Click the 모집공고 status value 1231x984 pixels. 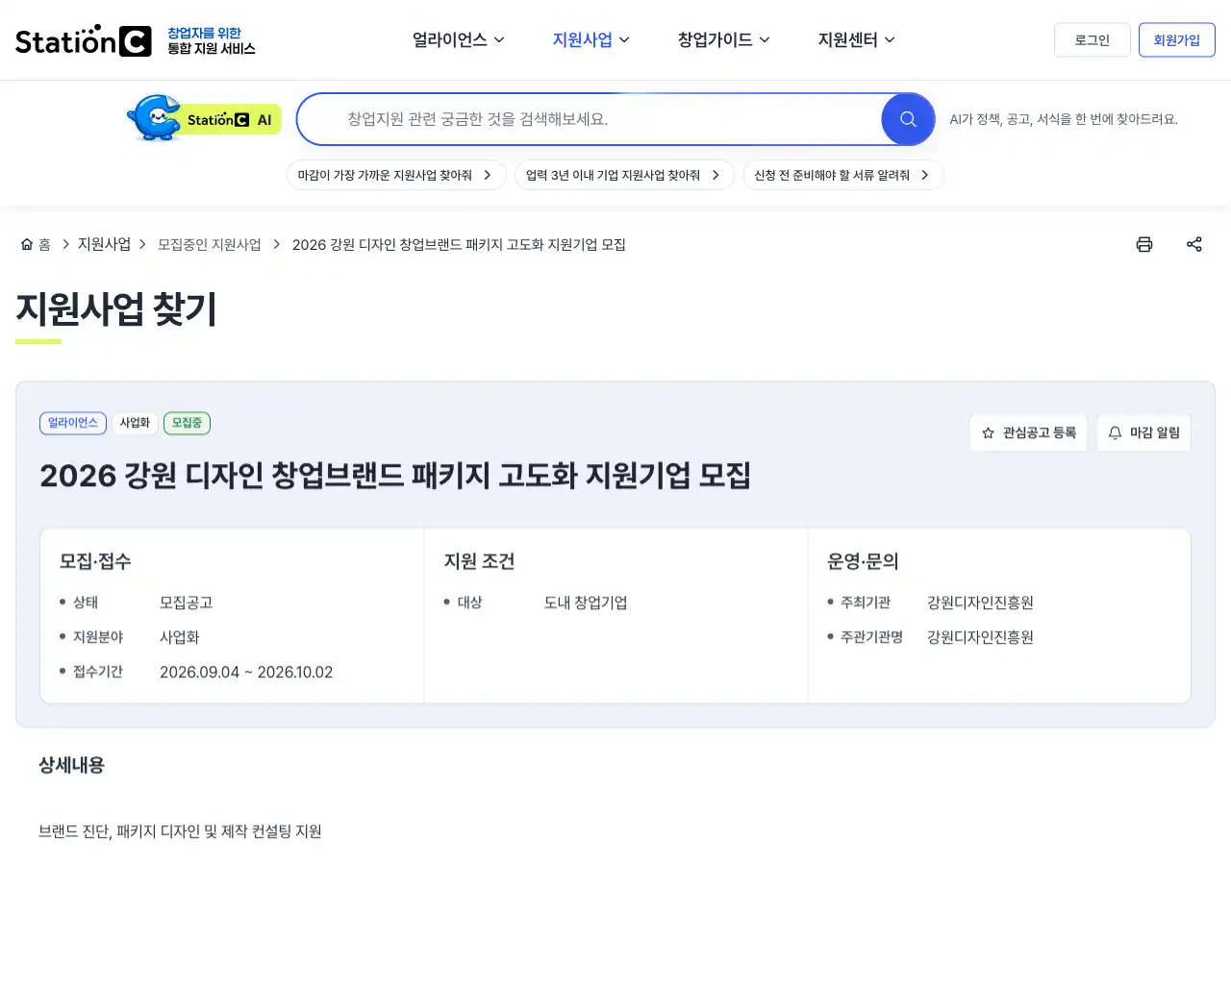186,603
